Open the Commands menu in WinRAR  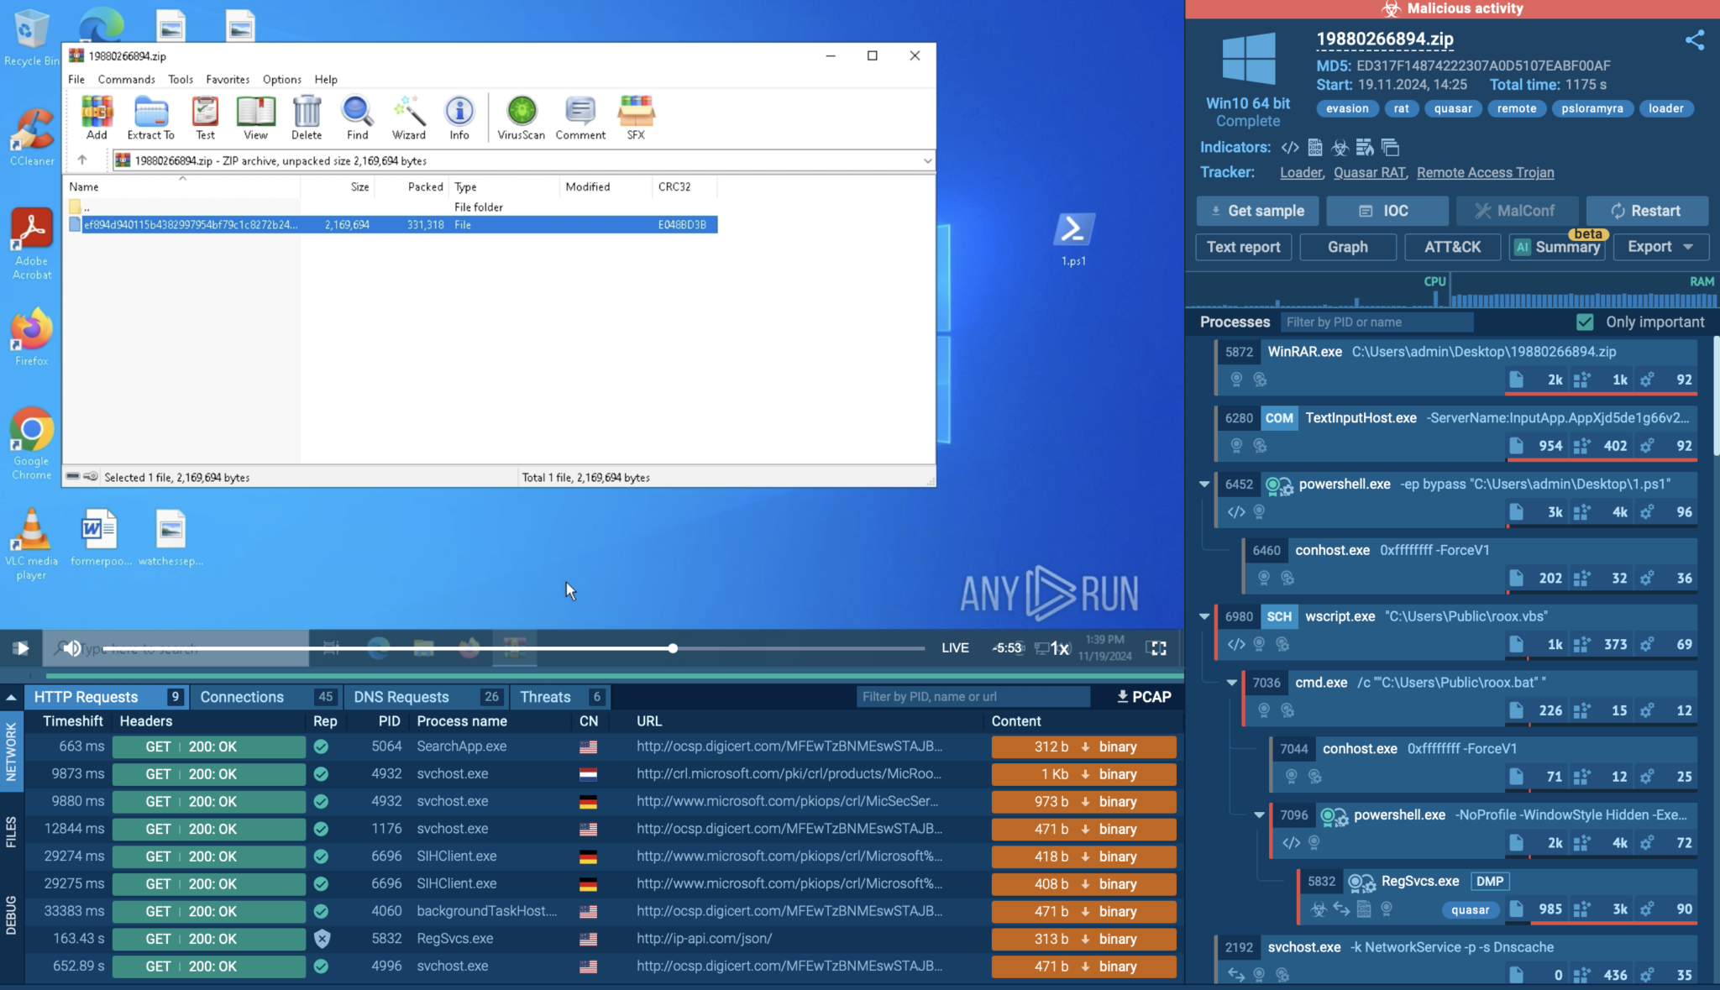point(126,80)
